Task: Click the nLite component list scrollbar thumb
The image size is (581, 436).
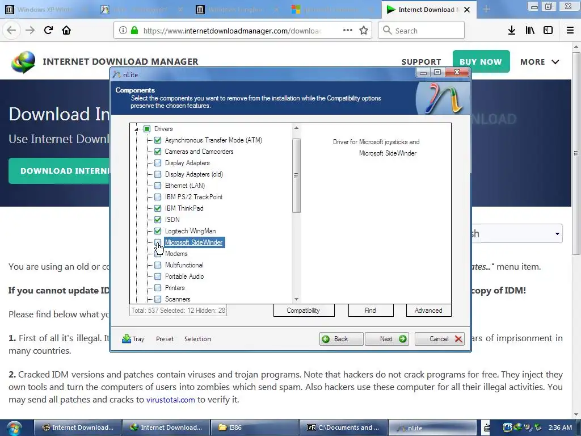Action: click(x=296, y=175)
